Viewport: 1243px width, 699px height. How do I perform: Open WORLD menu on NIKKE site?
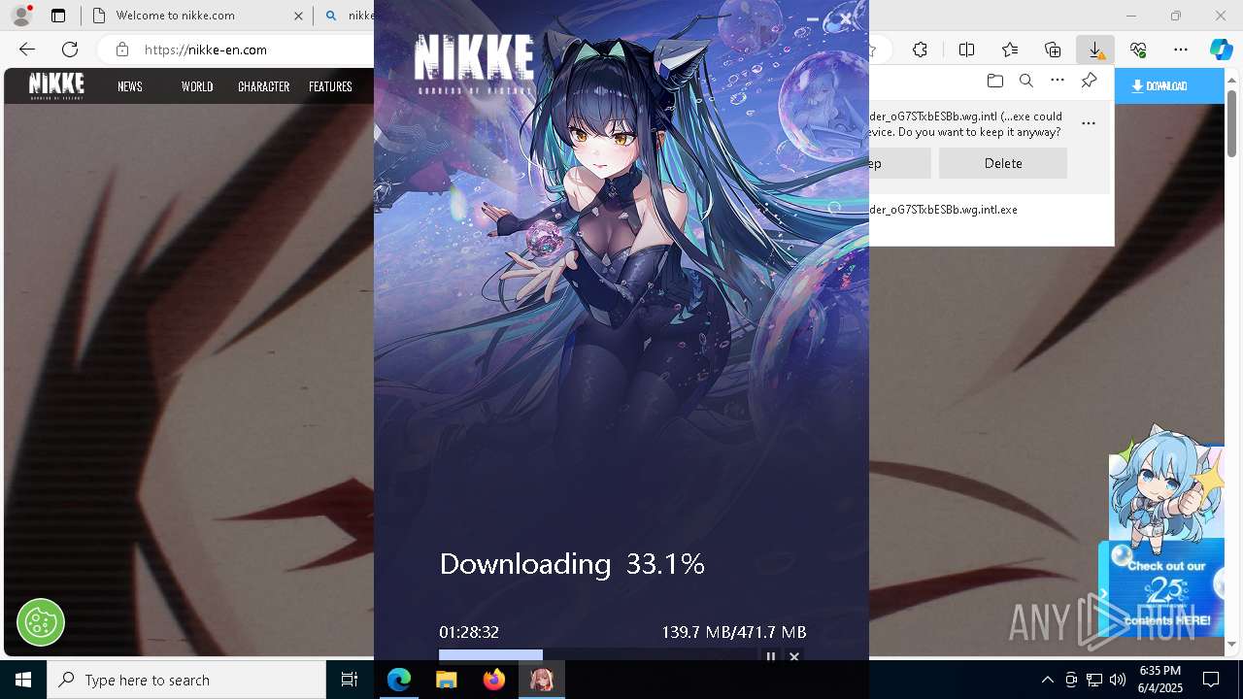pos(197,86)
